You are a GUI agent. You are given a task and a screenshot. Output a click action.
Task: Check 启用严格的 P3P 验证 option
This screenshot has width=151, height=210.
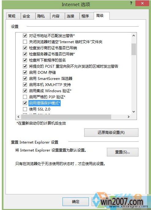coord(25,97)
